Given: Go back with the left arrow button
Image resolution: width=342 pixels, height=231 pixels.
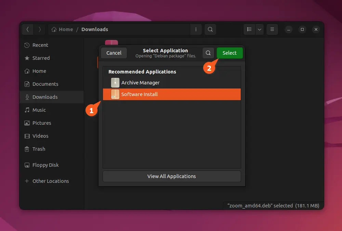Looking at the screenshot, I should (28, 29).
